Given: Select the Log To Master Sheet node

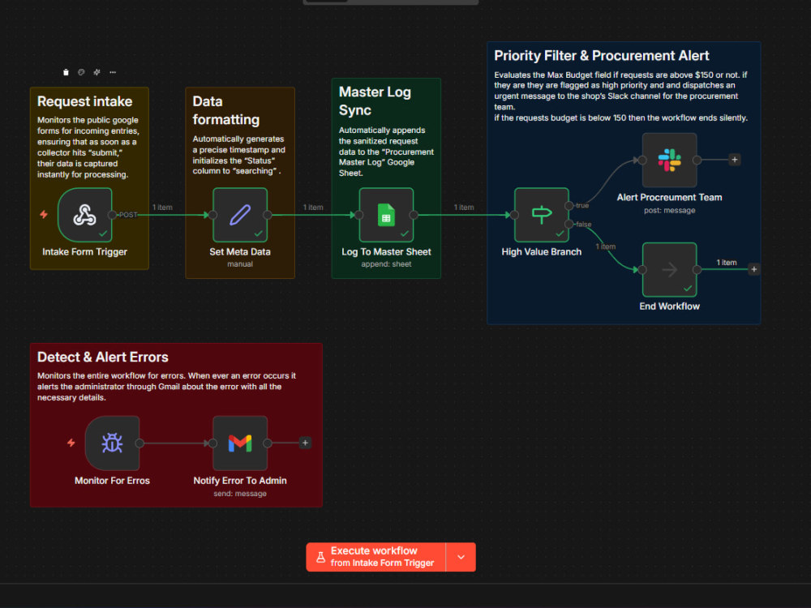Looking at the screenshot, I should click(x=386, y=215).
